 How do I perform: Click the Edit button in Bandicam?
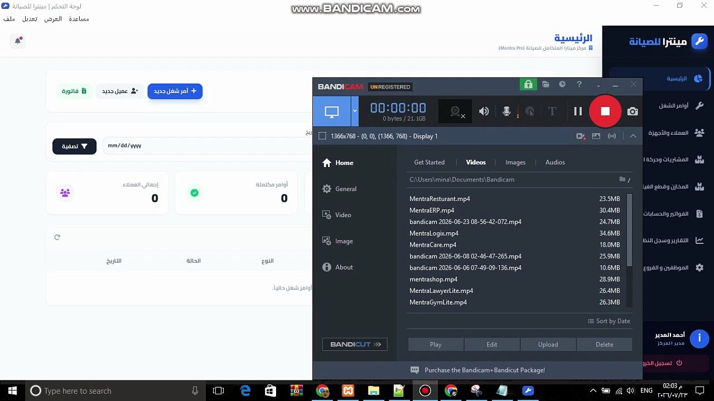tap(492, 345)
